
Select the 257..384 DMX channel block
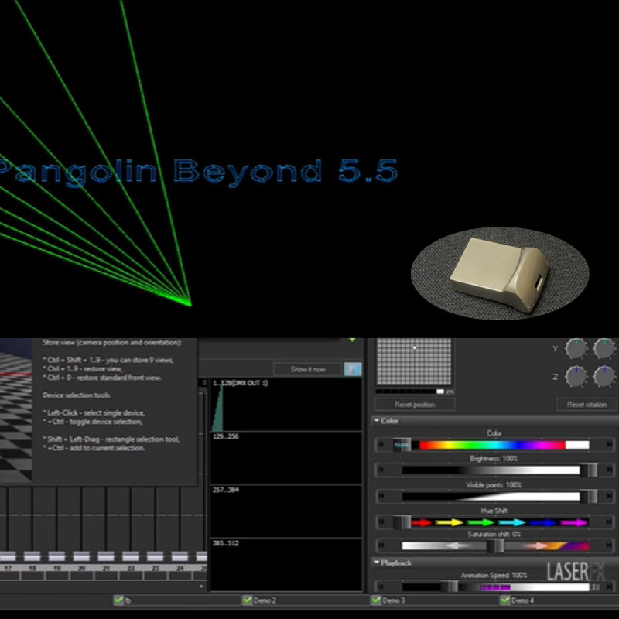point(285,511)
